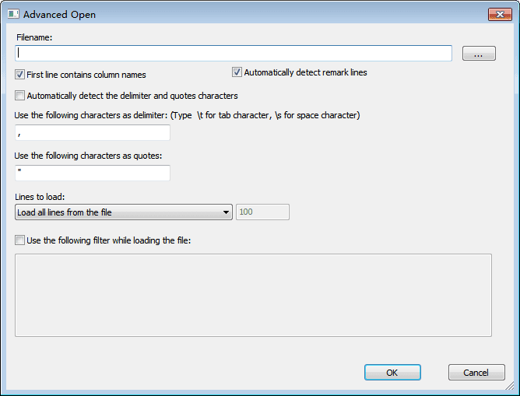
Task: Click inside the large filter text area
Action: (253, 295)
